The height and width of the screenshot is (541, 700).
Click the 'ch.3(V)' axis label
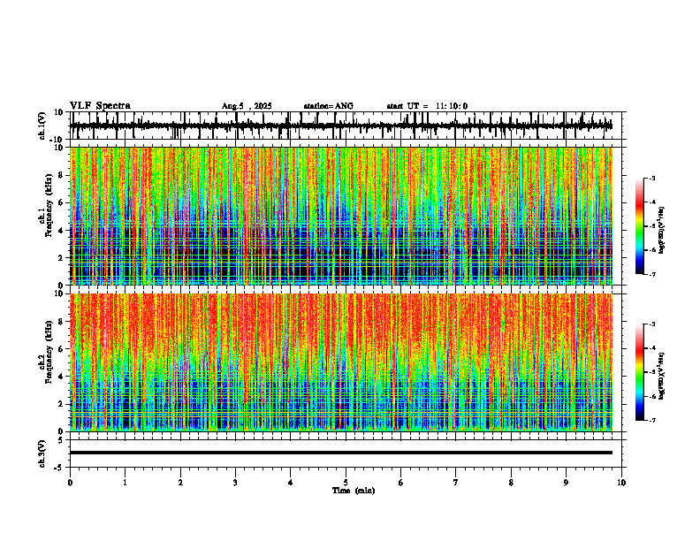[42, 454]
